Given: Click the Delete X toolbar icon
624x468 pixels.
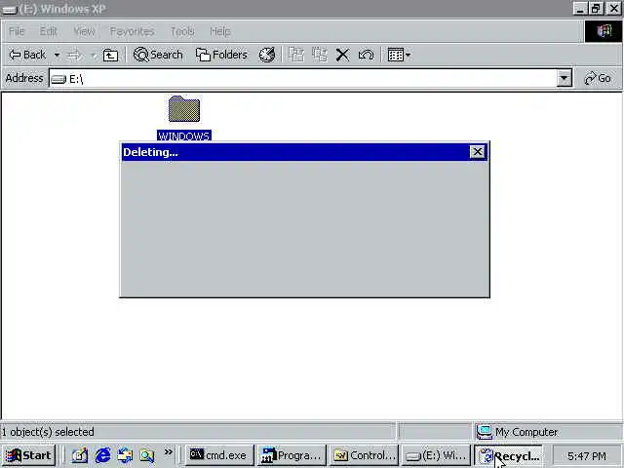Looking at the screenshot, I should pyautogui.click(x=342, y=55).
